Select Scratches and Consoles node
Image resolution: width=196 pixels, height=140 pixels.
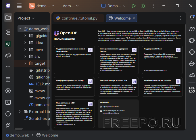[x=37, y=118]
